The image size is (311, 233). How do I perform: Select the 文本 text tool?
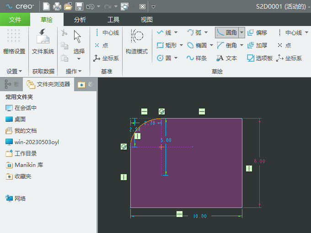click(227, 58)
